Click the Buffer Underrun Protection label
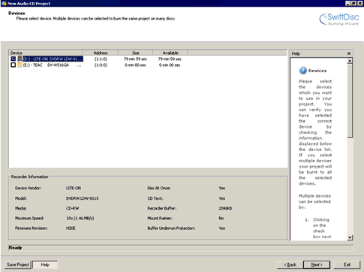Image resolution: width=364 pixels, height=272 pixels. [171, 228]
